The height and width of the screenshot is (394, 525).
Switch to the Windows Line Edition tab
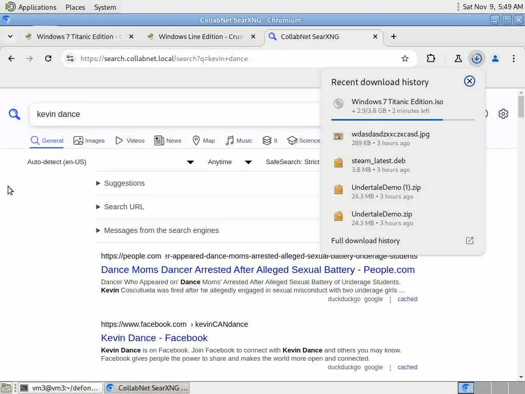pyautogui.click(x=201, y=36)
